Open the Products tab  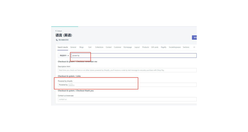tap(145, 47)
